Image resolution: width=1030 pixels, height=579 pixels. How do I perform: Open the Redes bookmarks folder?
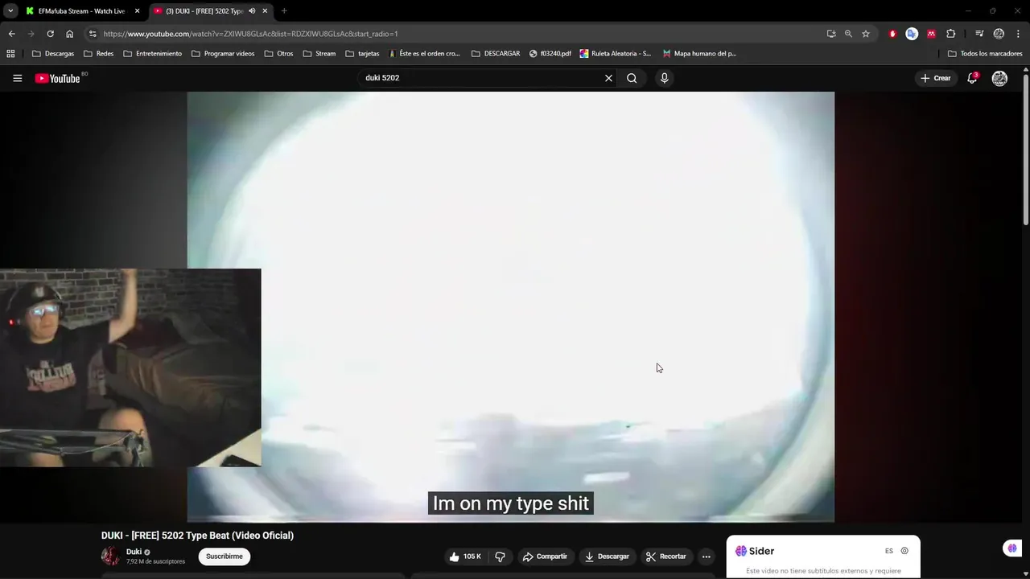(x=98, y=54)
